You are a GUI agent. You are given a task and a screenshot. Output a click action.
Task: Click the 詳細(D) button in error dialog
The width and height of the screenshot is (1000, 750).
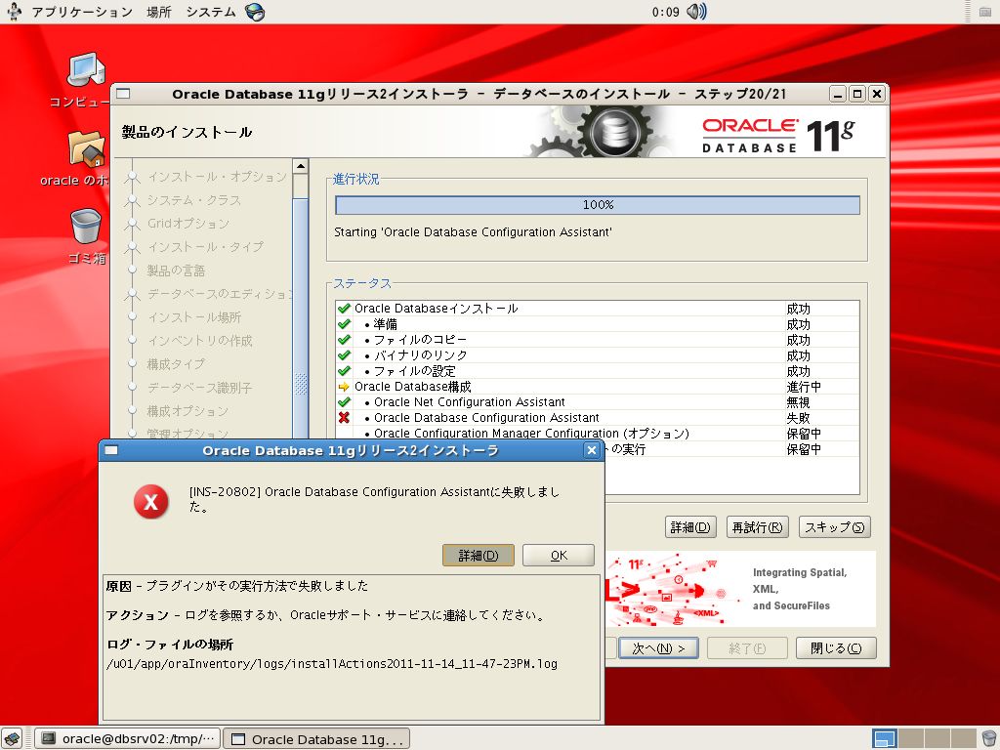(479, 555)
